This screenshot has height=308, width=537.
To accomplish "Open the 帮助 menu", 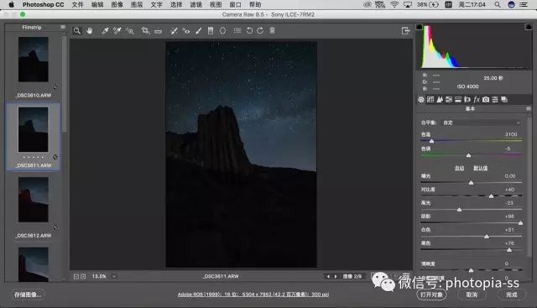I will click(x=255, y=4).
